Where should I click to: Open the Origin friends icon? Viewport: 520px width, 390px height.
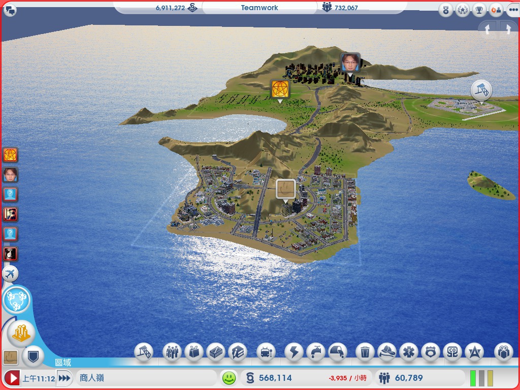tap(496, 10)
